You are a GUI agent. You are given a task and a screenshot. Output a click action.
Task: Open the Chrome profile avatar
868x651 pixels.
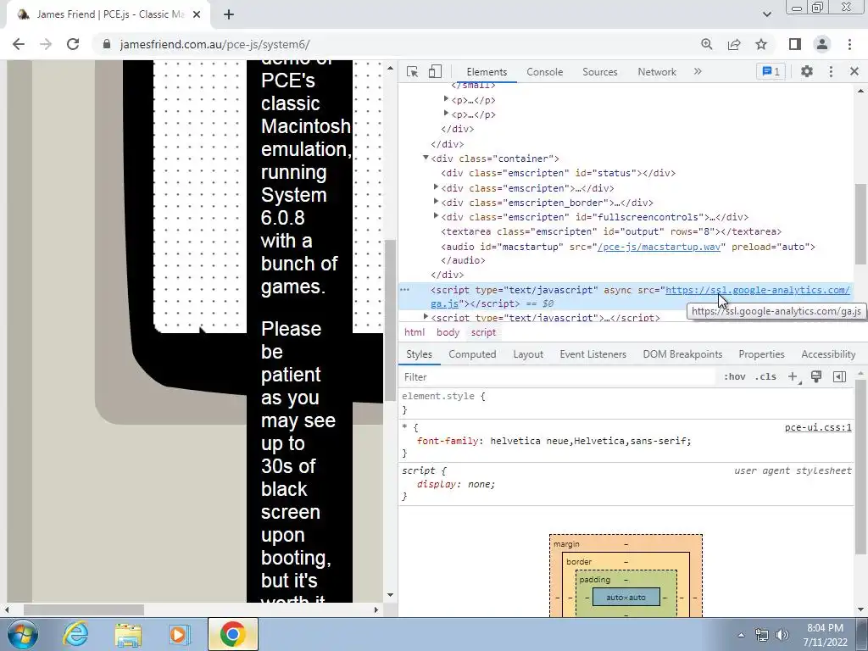[x=822, y=44]
